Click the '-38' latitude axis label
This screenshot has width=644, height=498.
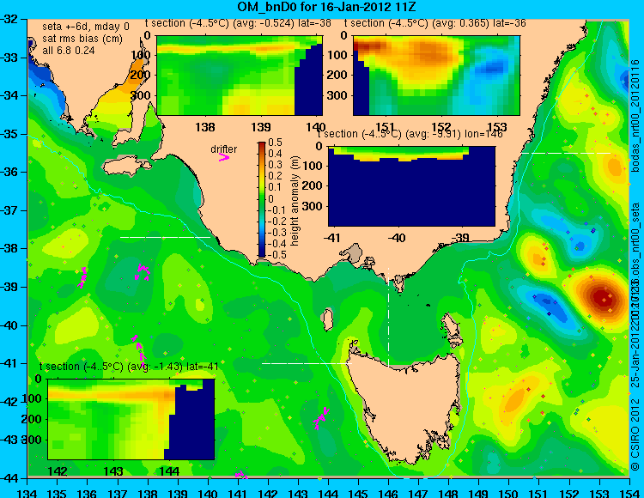[9, 248]
